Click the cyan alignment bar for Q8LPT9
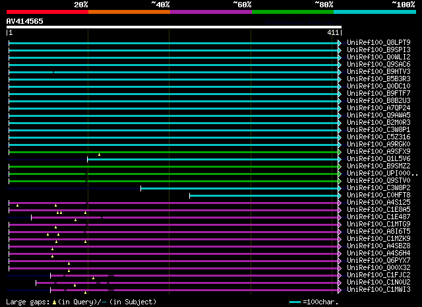The image size is (422, 307). (x=173, y=43)
